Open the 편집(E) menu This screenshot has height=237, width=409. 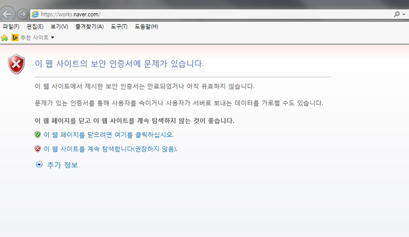point(35,26)
